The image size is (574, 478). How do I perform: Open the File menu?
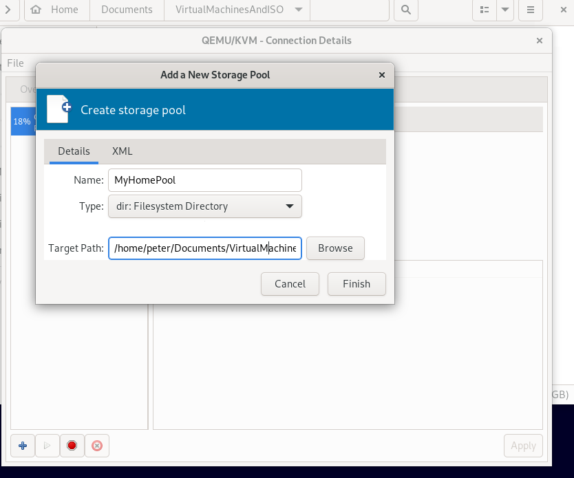pyautogui.click(x=15, y=63)
